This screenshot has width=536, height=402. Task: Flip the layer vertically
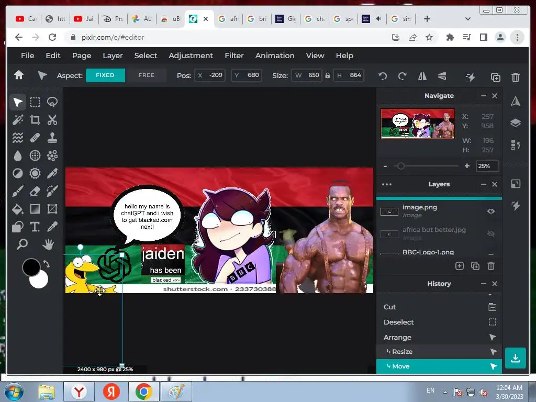pyautogui.click(x=442, y=76)
